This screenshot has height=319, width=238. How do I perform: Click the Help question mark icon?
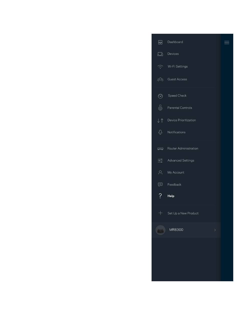160,196
